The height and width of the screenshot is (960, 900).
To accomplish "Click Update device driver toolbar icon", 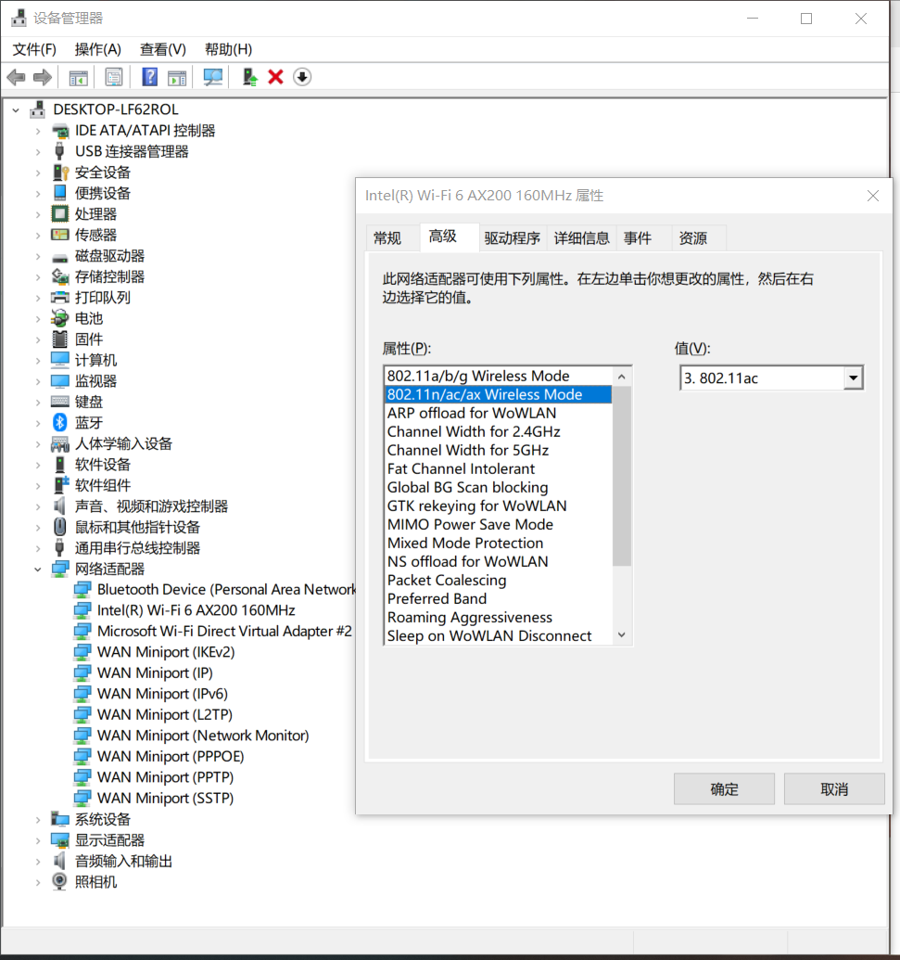I will tap(249, 77).
